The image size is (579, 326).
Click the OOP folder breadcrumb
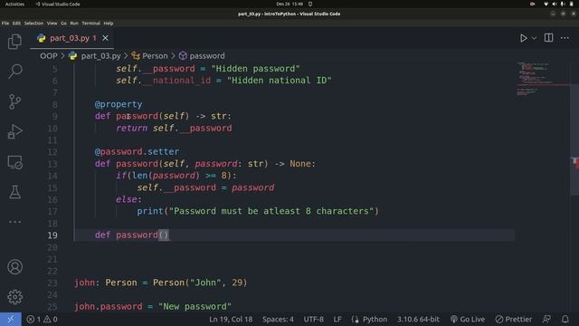49,56
